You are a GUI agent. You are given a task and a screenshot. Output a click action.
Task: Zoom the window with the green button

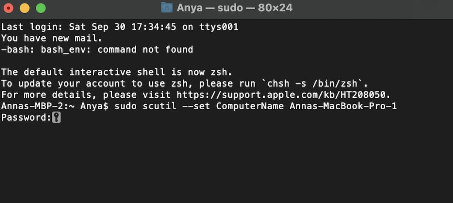point(41,8)
